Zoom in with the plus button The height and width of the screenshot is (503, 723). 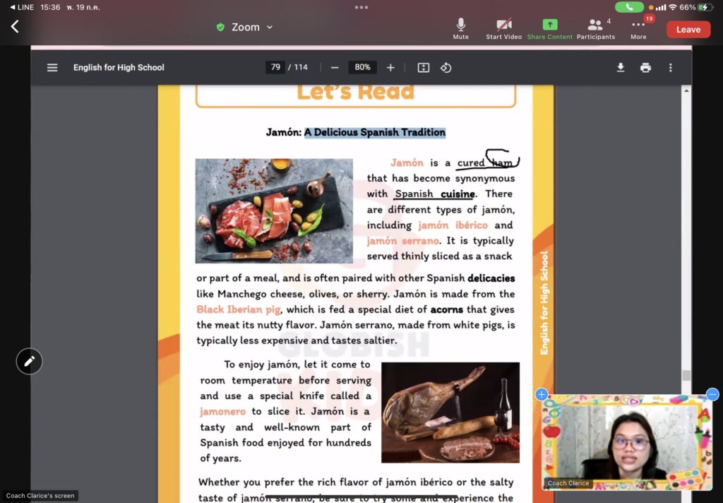click(390, 68)
